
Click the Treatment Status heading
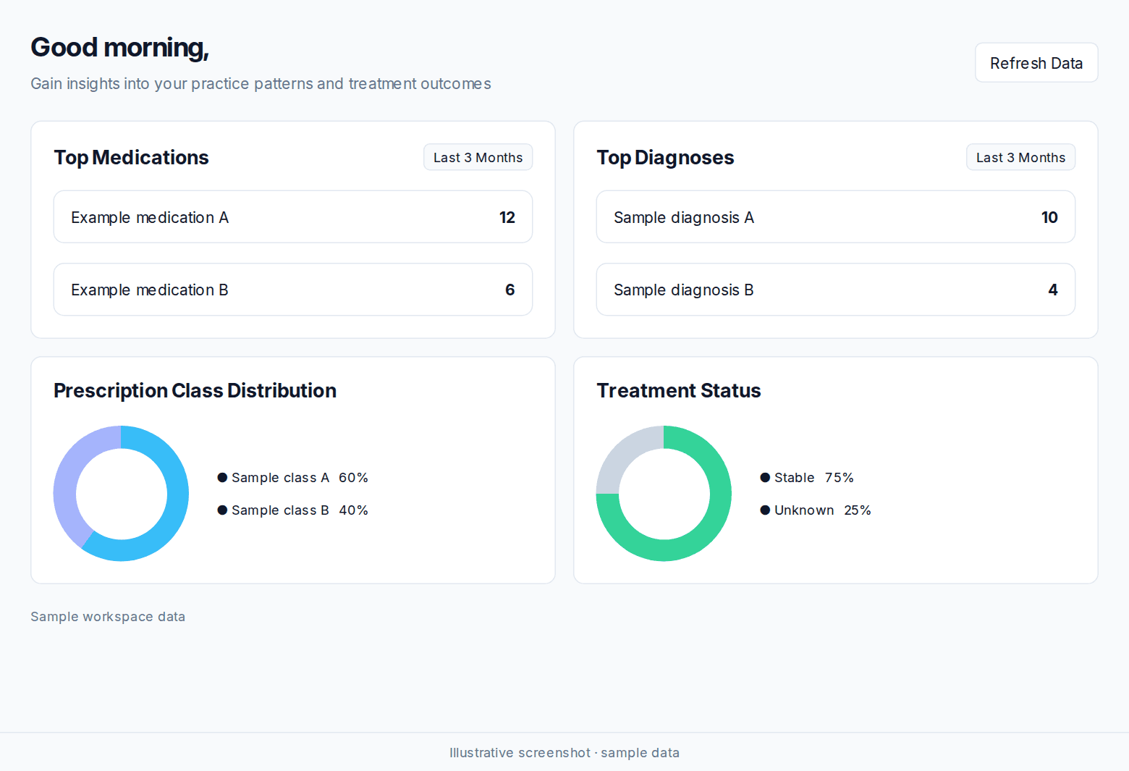point(679,391)
